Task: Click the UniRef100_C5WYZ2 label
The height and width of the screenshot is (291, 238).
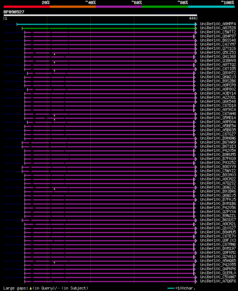Action: [218, 171]
